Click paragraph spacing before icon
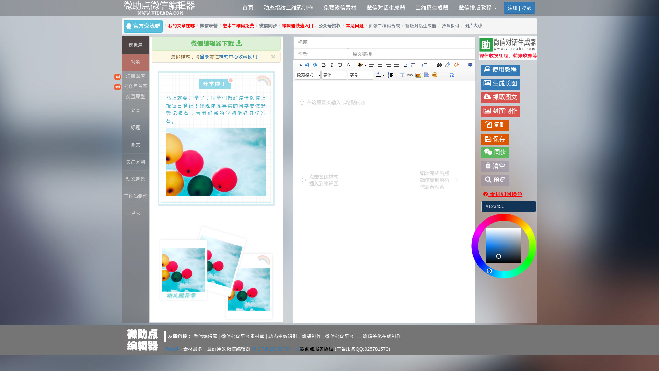 (379, 75)
